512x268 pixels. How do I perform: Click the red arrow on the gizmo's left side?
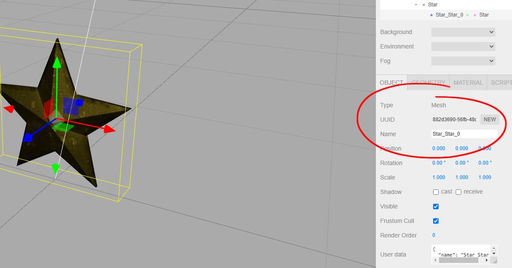pos(9,109)
